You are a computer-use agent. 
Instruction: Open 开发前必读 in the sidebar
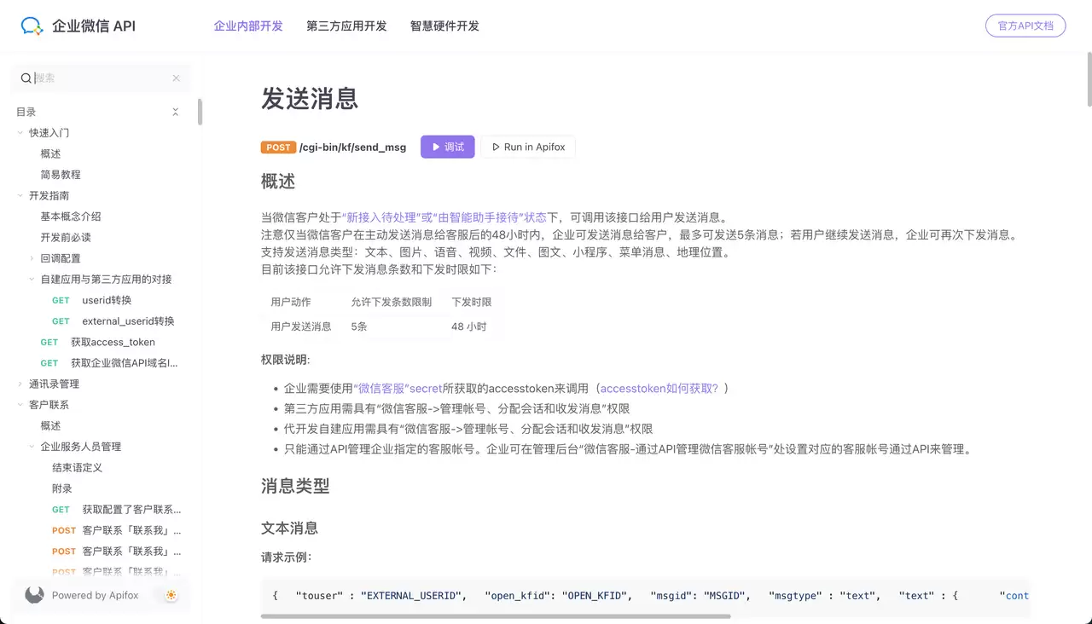coord(66,237)
